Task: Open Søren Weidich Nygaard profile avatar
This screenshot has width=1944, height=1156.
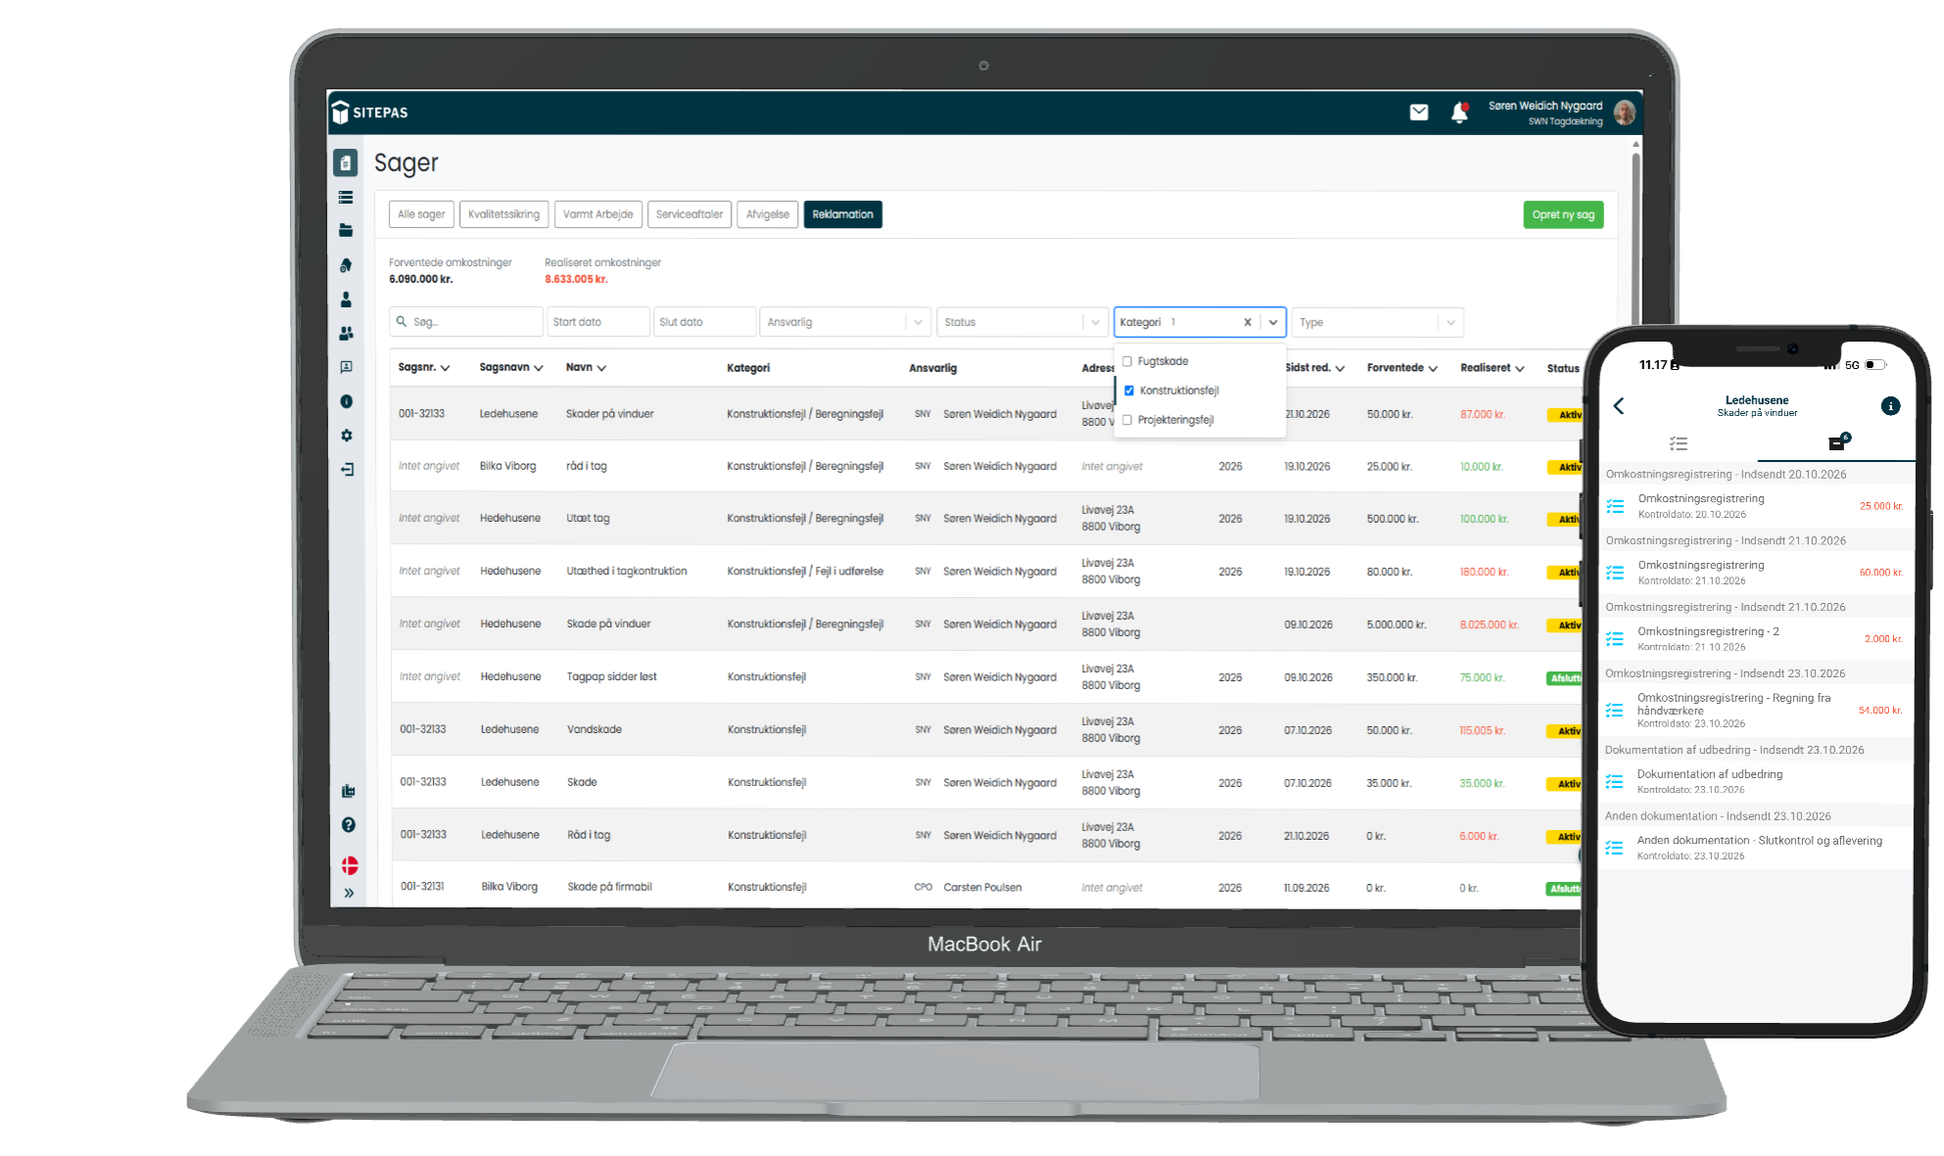Action: (1625, 113)
